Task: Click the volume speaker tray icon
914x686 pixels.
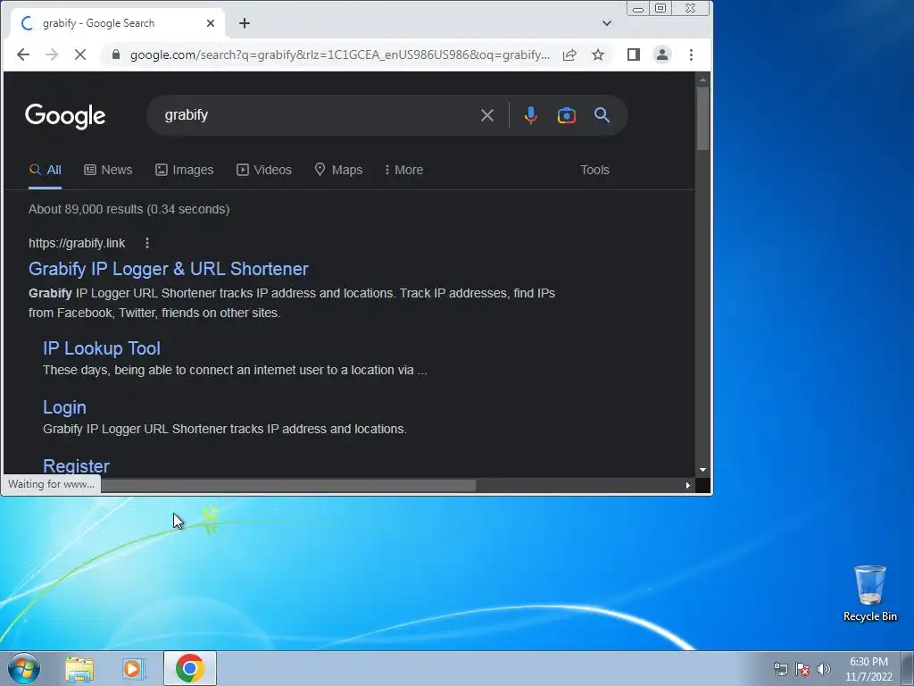Action: click(824, 669)
